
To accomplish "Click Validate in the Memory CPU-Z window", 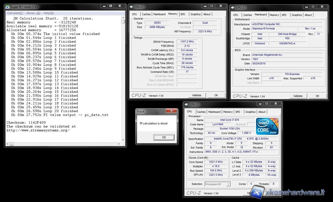I will [x=196, y=95].
